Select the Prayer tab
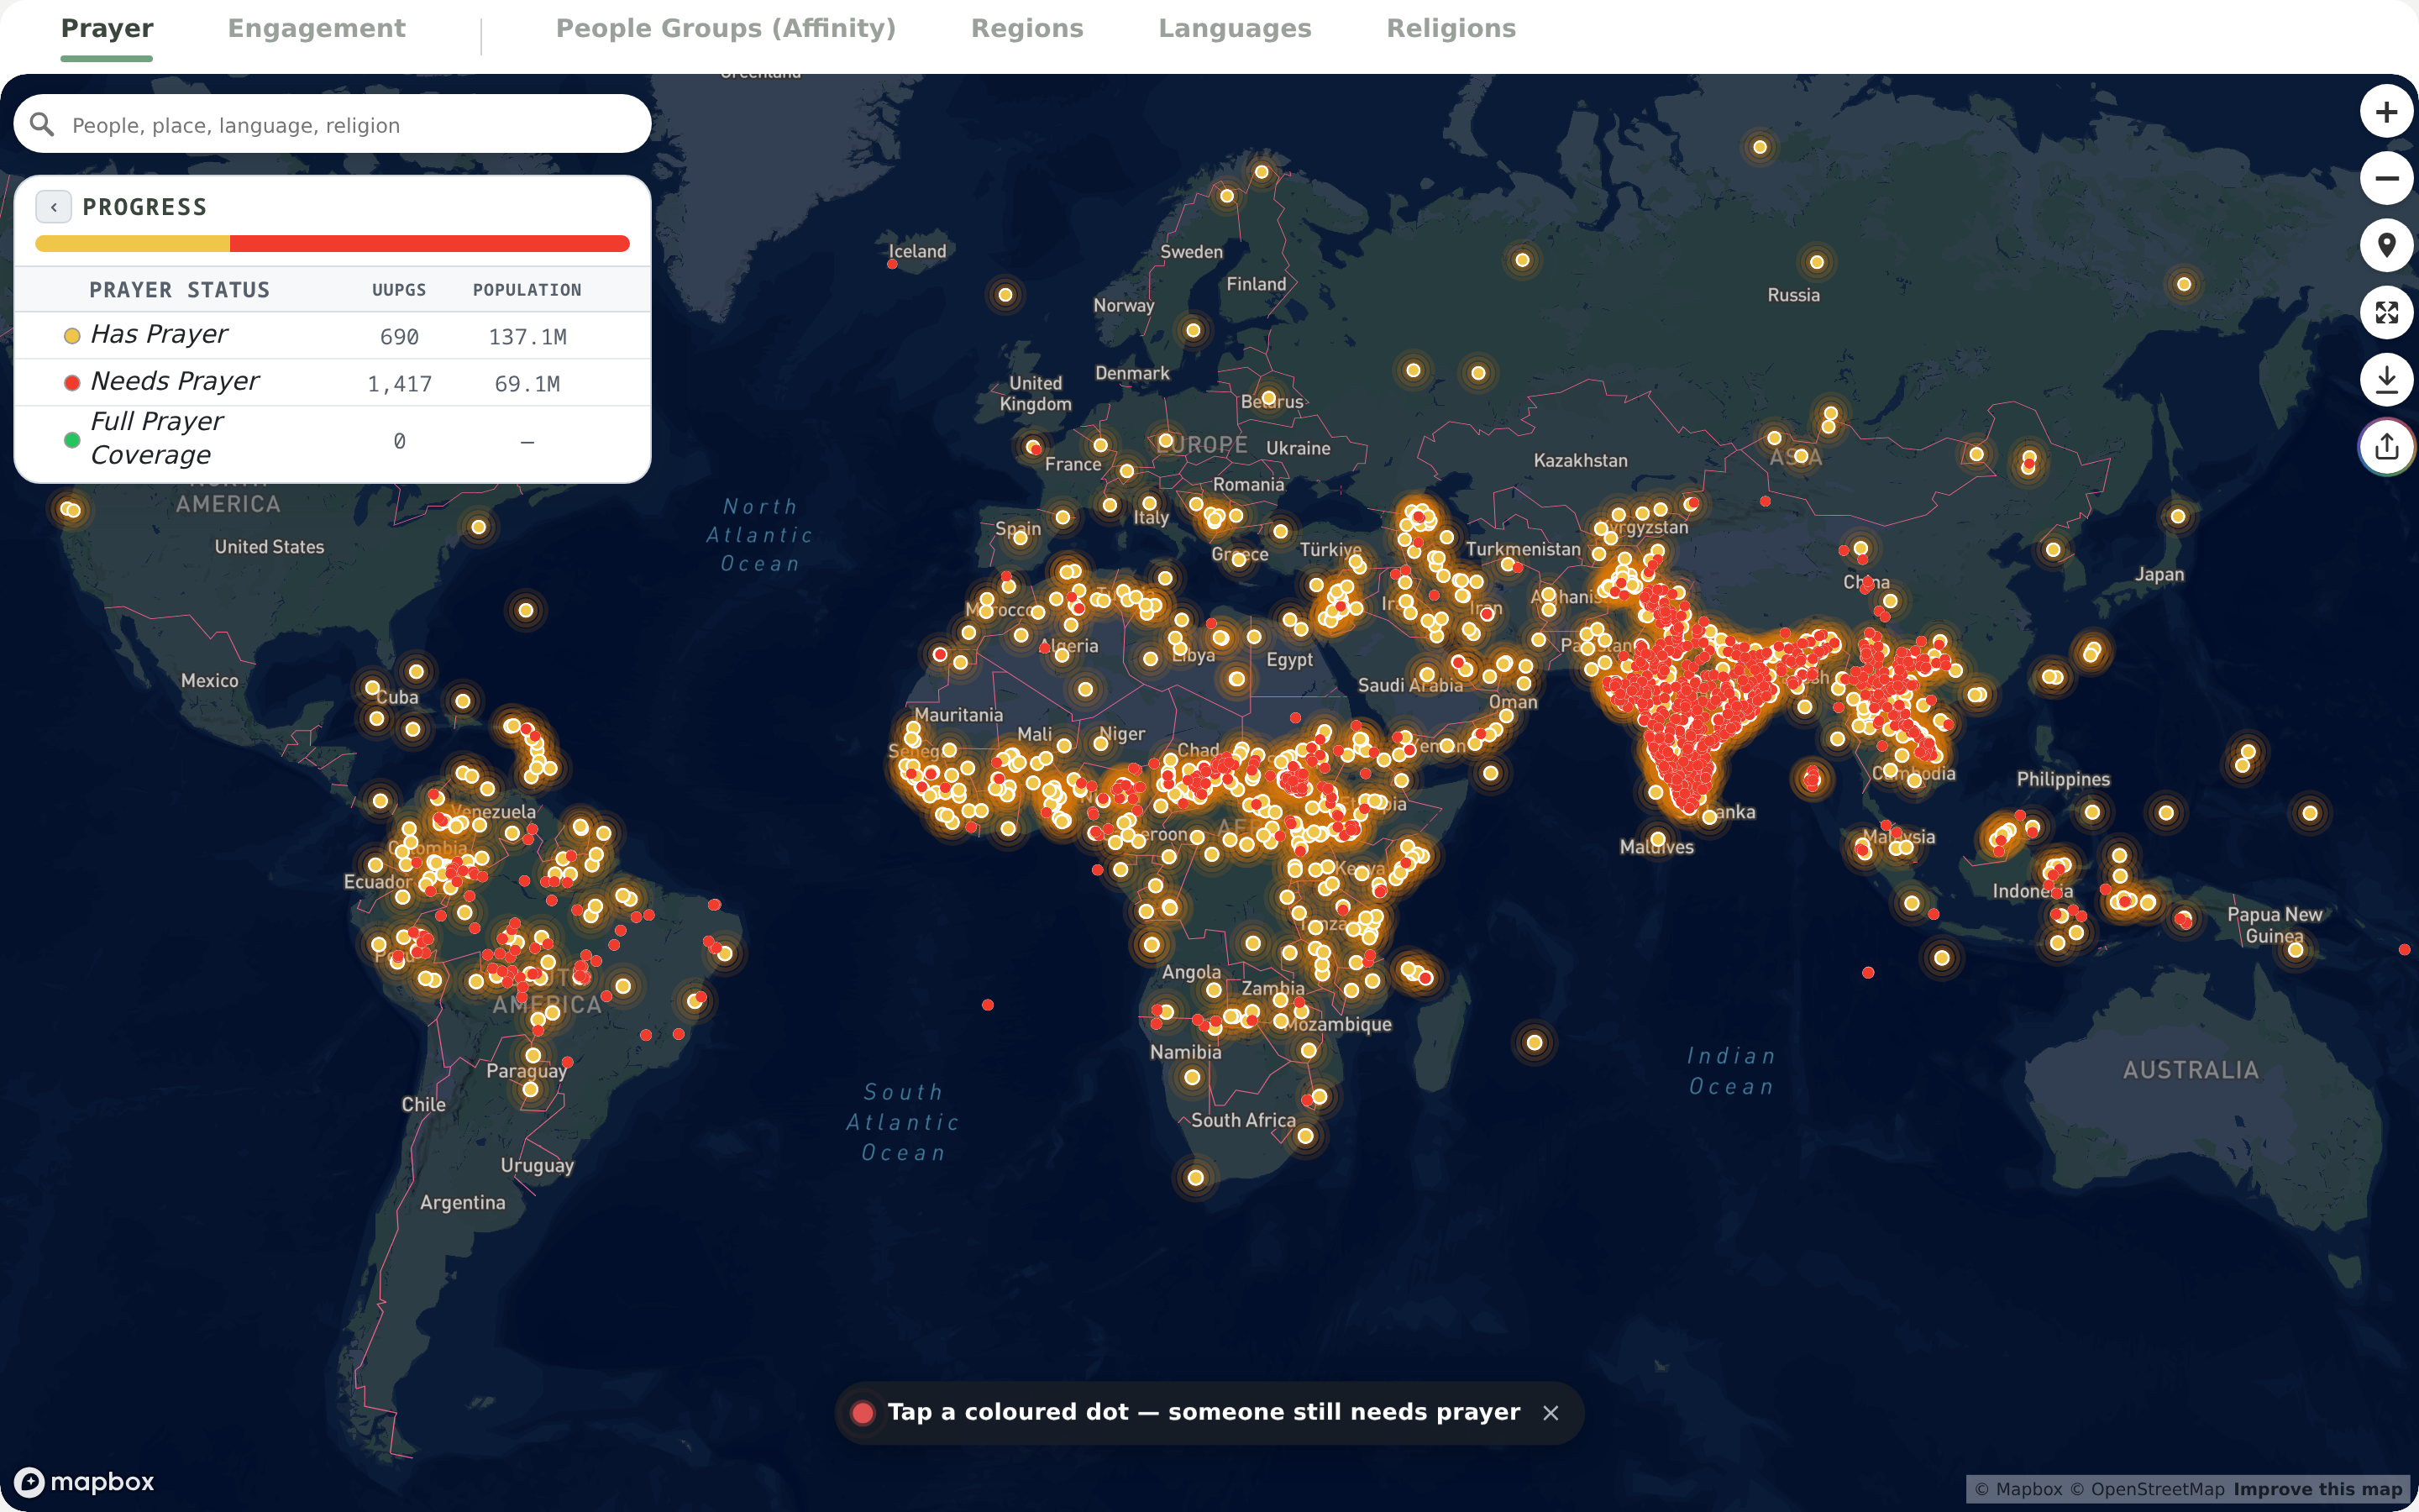This screenshot has width=2419, height=1512. click(x=107, y=28)
